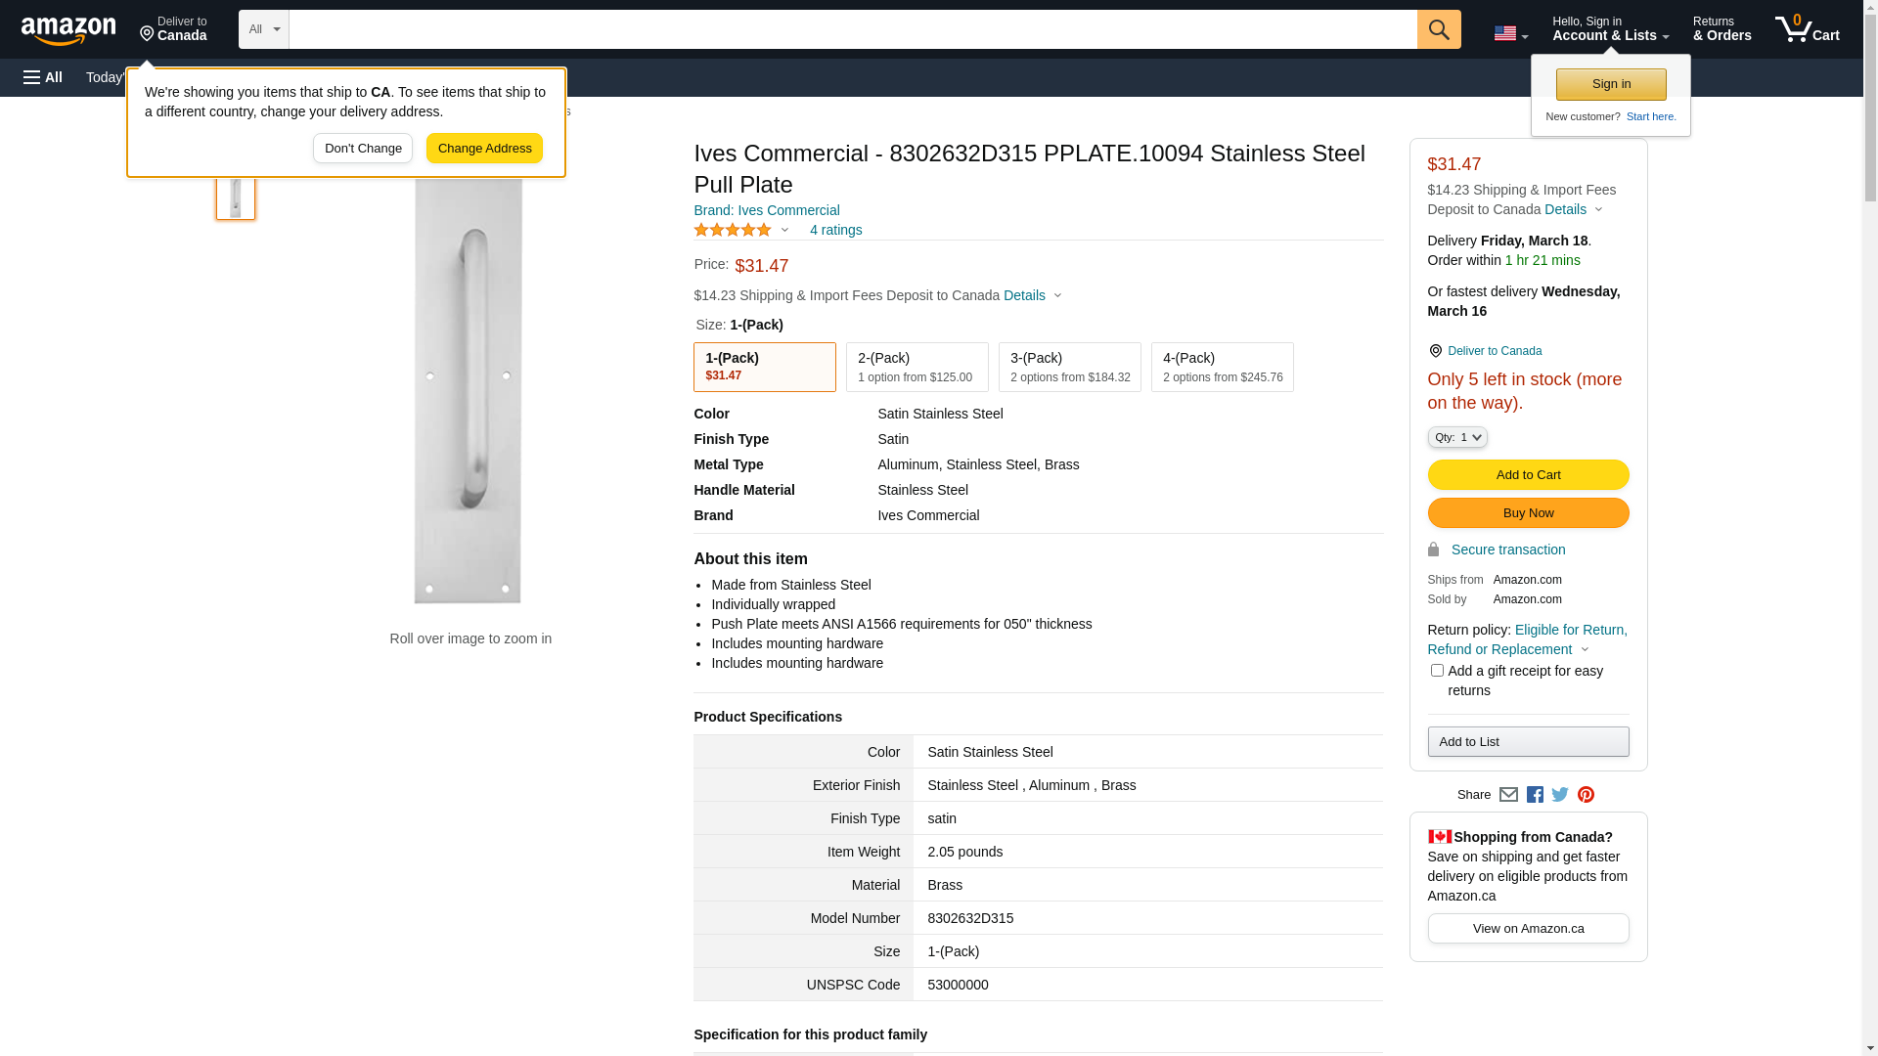The image size is (1878, 1056).
Task: Open the Qty quantity dropdown
Action: [1457, 437]
